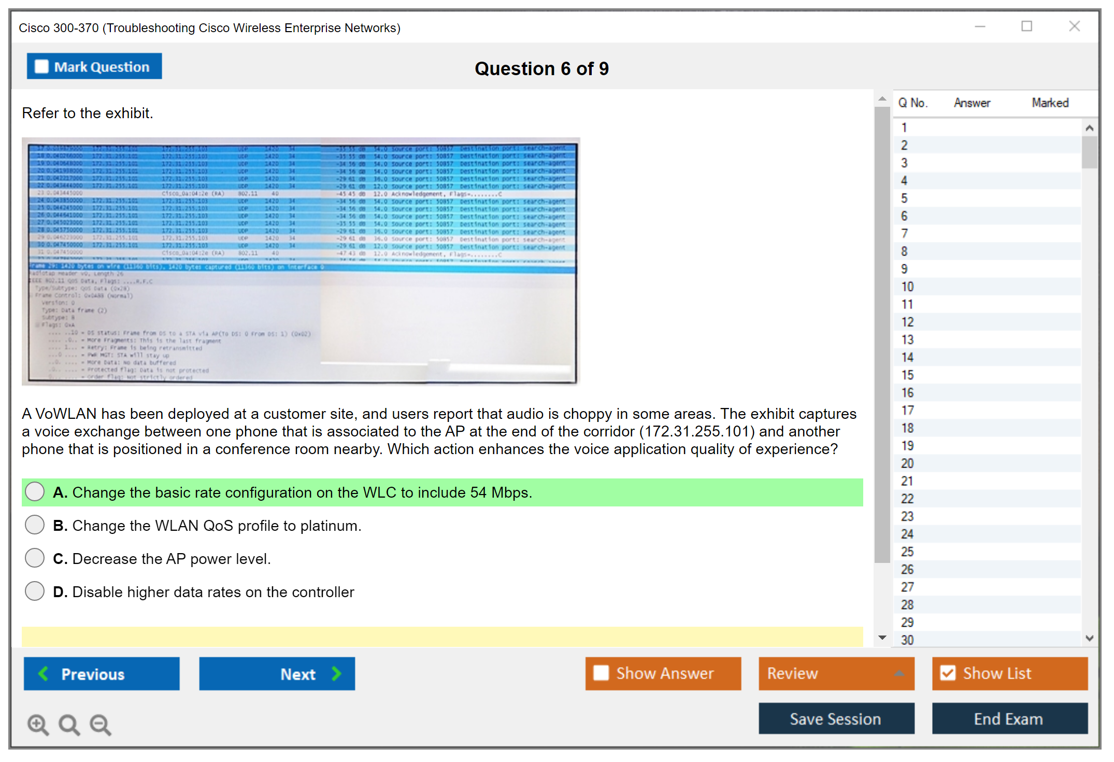Screen dimensions: 1114x762
Task: Open the Wireshark exhibit image
Action: [301, 262]
